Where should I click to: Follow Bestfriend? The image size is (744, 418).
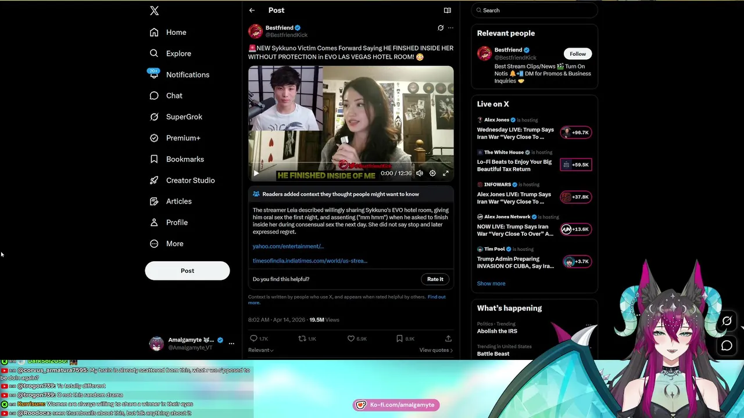(x=578, y=54)
